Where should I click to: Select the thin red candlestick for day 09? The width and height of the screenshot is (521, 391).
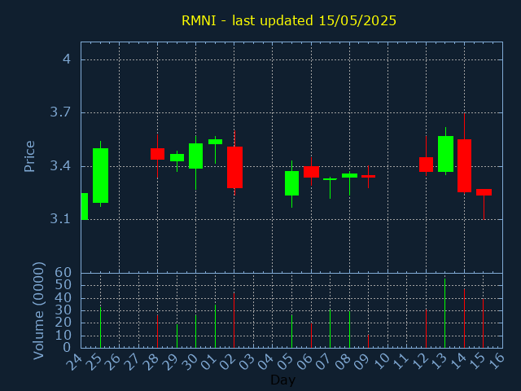point(368,176)
